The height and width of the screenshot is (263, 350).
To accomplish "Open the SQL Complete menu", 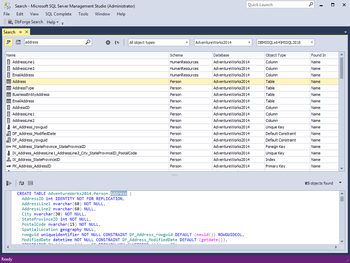I will click(x=58, y=14).
